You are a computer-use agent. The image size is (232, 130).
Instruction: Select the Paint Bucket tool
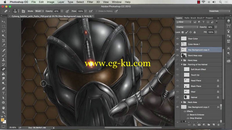tap(3, 74)
